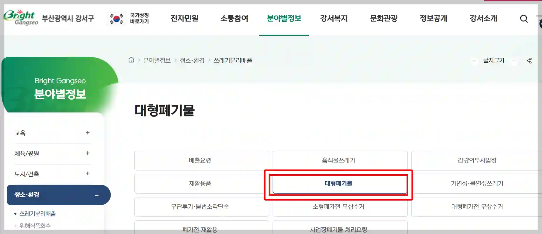Click the 국가상징 바로가기 link text
The width and height of the screenshot is (542, 234).
click(x=140, y=18)
